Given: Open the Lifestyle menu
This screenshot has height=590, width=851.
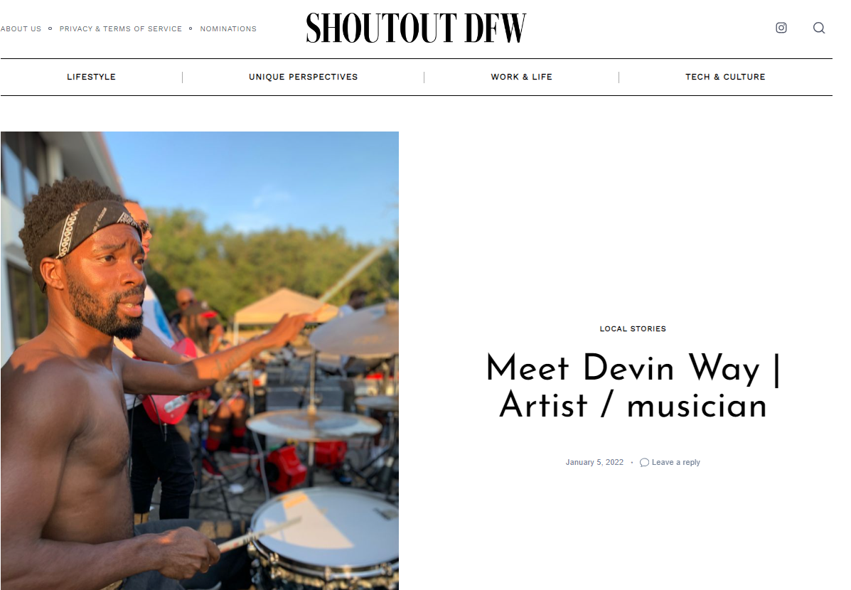Looking at the screenshot, I should pos(91,77).
